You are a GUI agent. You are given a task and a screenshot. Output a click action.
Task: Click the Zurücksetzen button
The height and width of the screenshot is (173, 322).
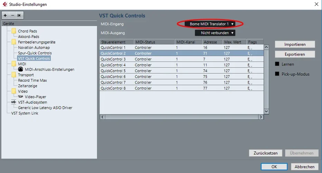click(x=266, y=153)
